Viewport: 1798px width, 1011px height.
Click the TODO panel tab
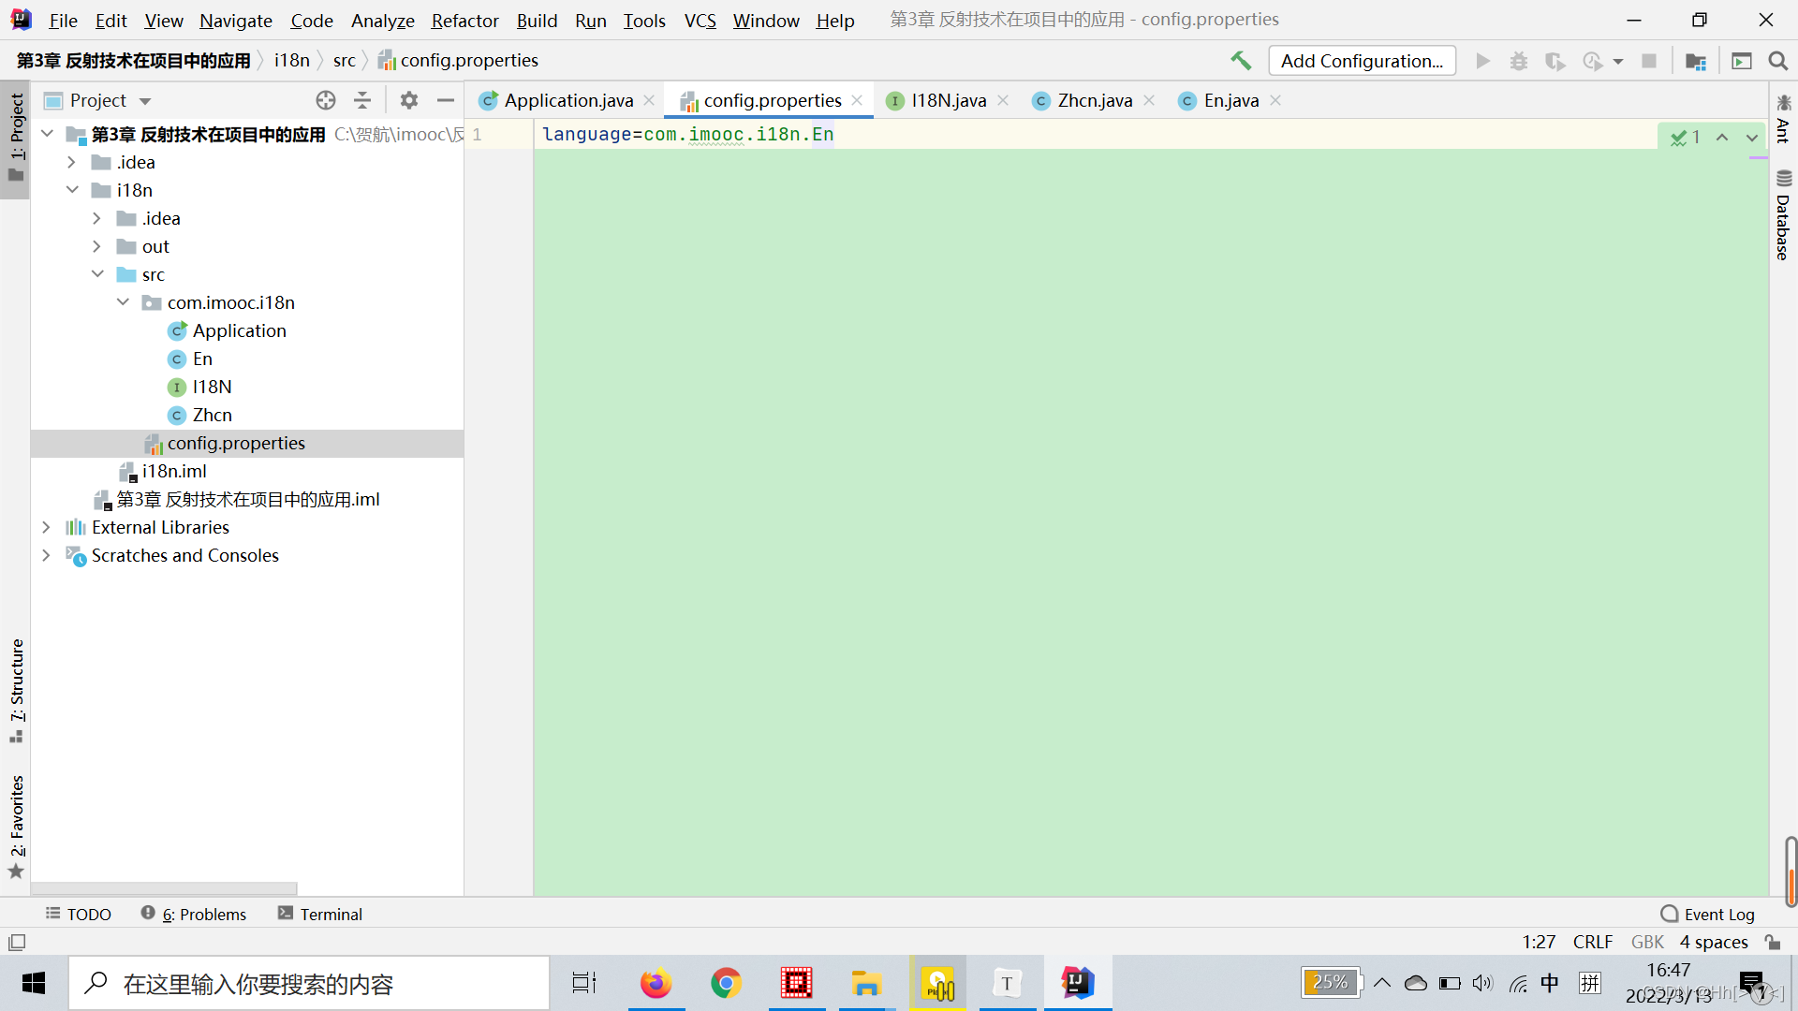point(79,914)
